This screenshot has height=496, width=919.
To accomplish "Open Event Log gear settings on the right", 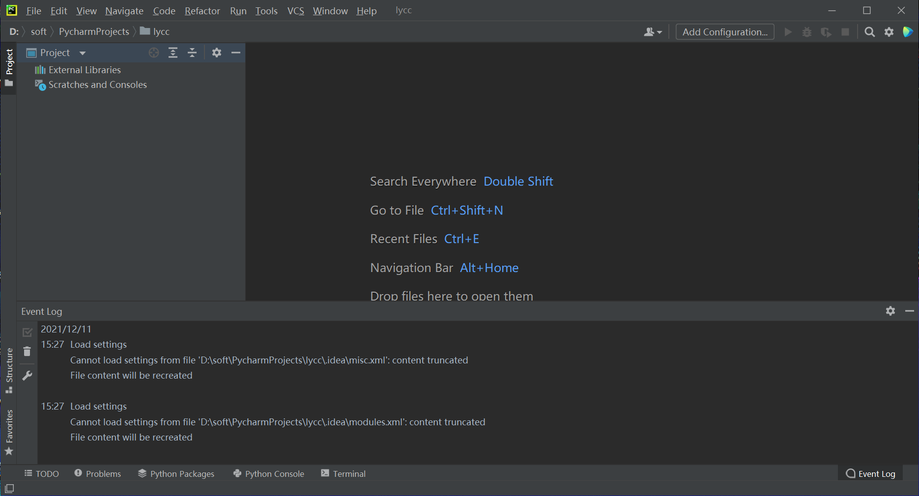I will [890, 311].
